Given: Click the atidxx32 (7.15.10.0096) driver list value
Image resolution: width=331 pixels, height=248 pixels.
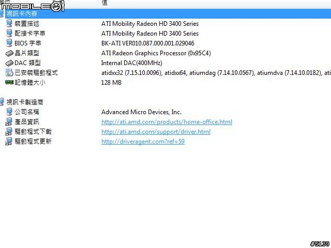Looking at the screenshot, I should tap(216, 73).
